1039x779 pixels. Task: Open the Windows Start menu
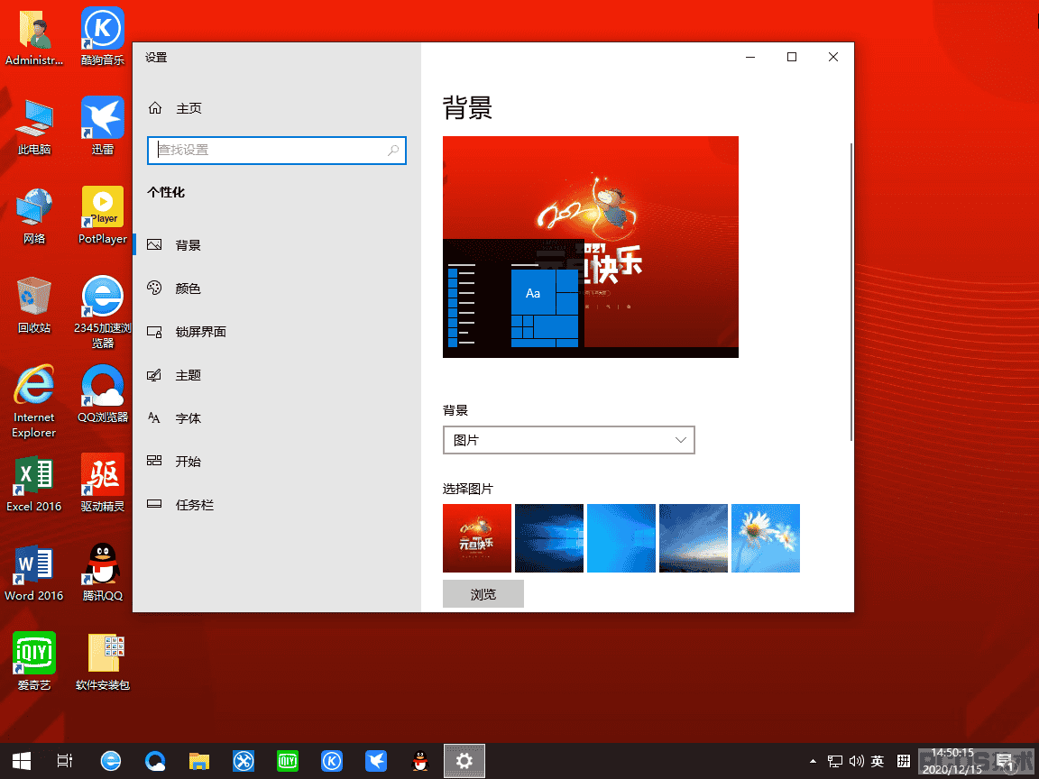coord(22,761)
